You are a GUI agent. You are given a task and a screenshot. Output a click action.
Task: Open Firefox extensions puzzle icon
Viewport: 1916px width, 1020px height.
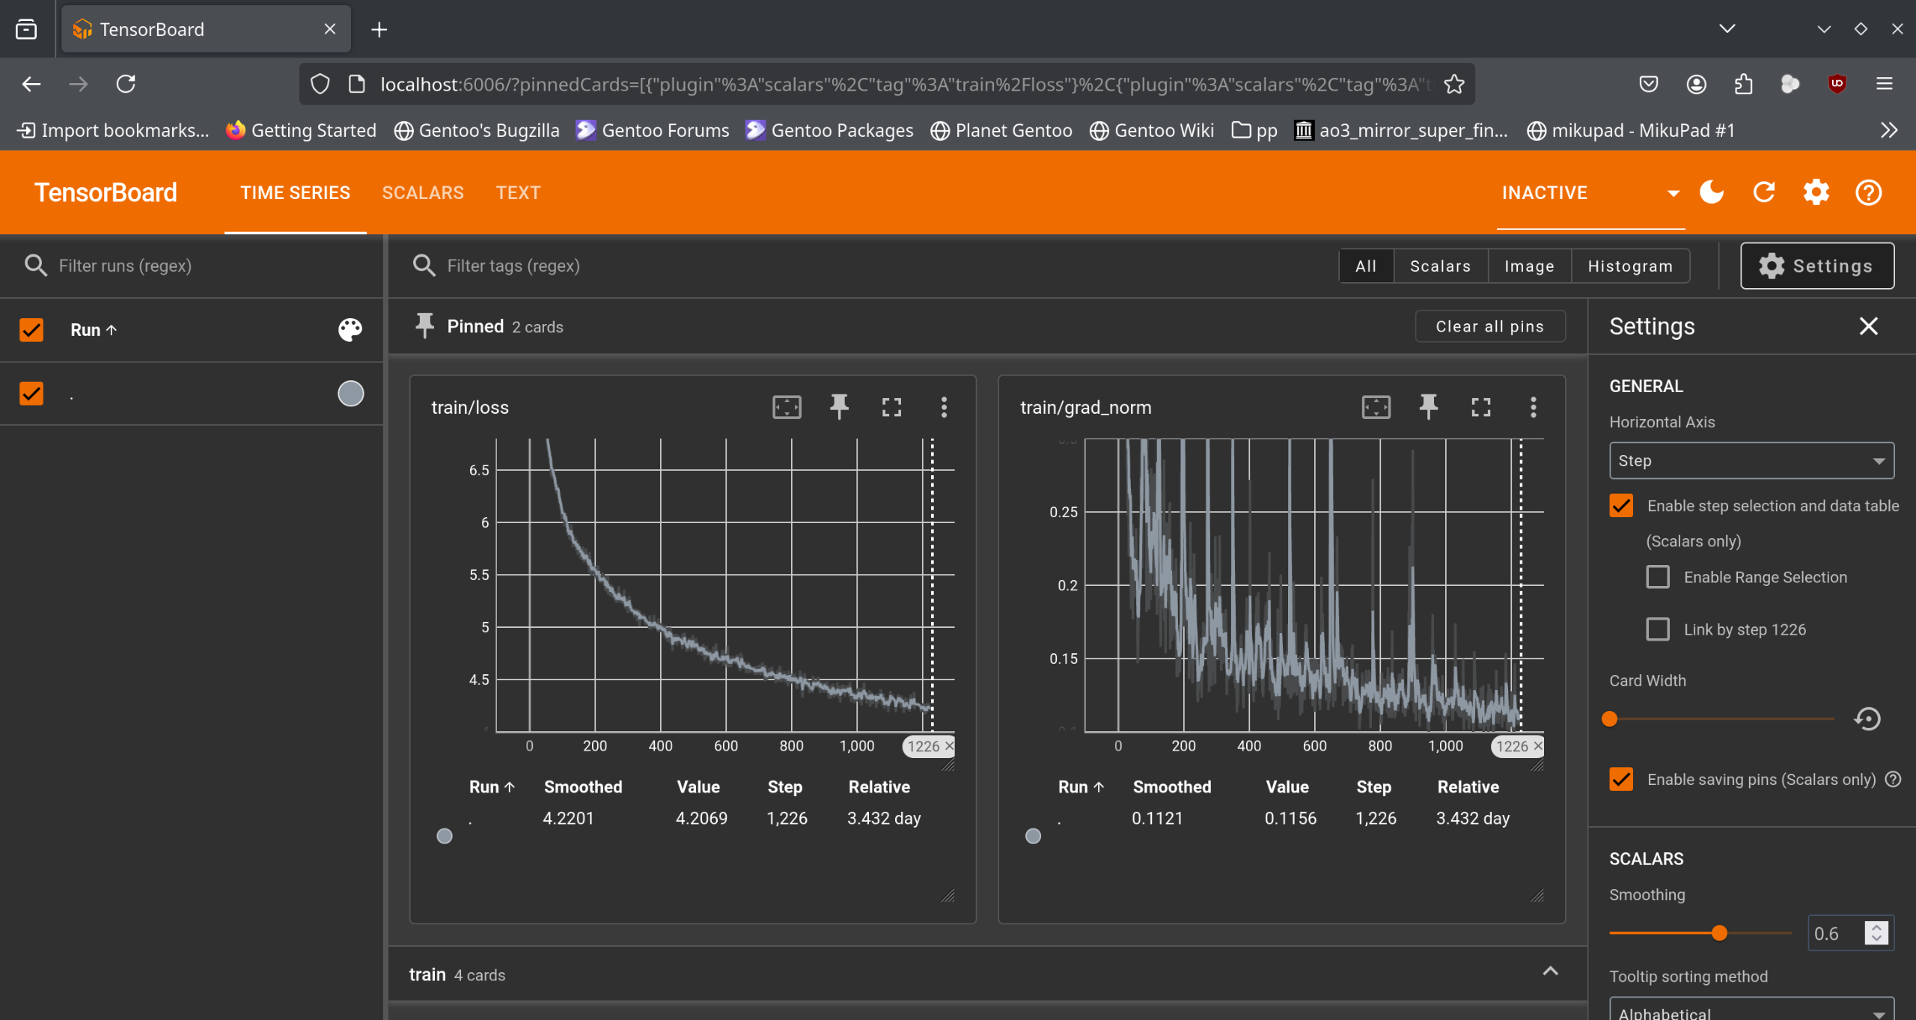pos(1743,84)
